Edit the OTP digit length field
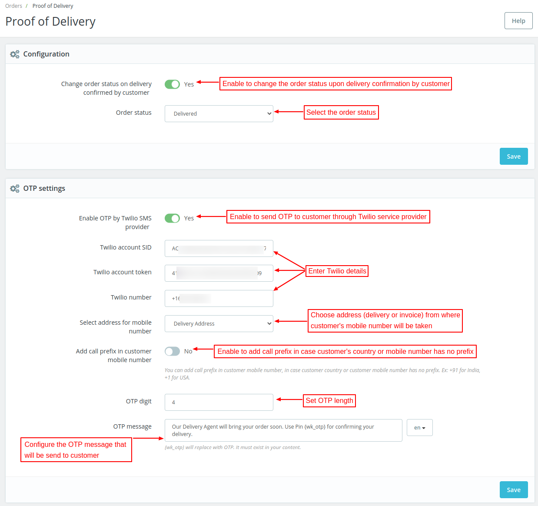This screenshot has height=506, width=538. pos(219,402)
